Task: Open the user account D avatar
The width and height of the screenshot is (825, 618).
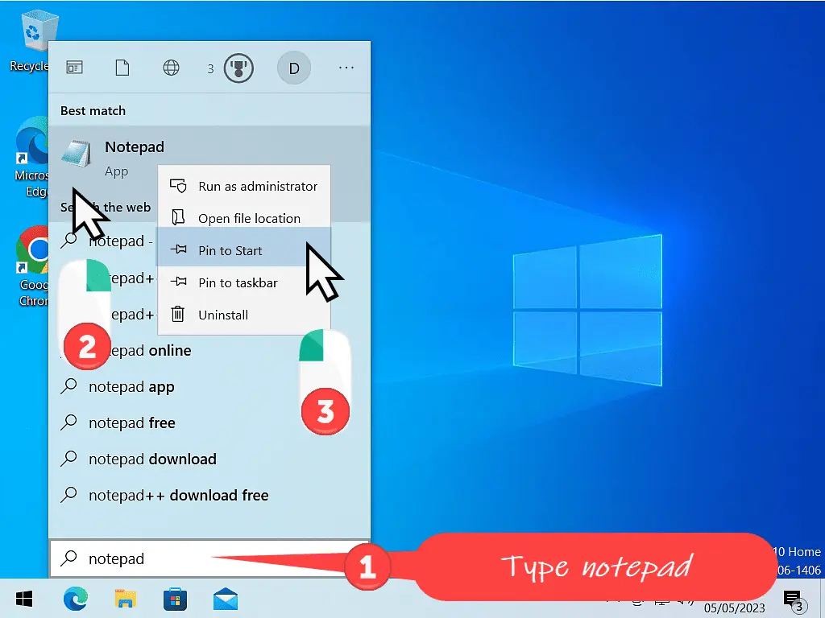Action: point(293,68)
